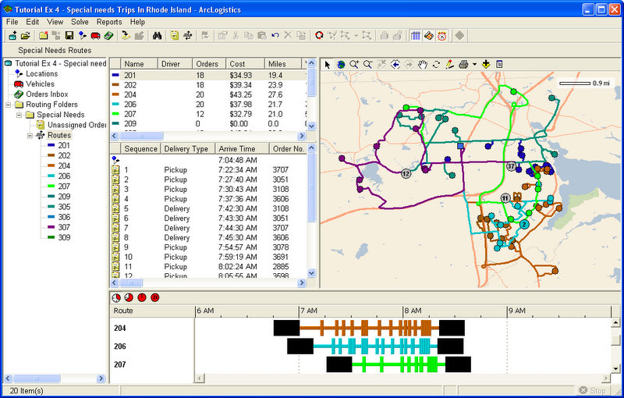The width and height of the screenshot is (624, 398).
Task: Click the red truck Vehicles toolbar icon
Action: (95, 36)
